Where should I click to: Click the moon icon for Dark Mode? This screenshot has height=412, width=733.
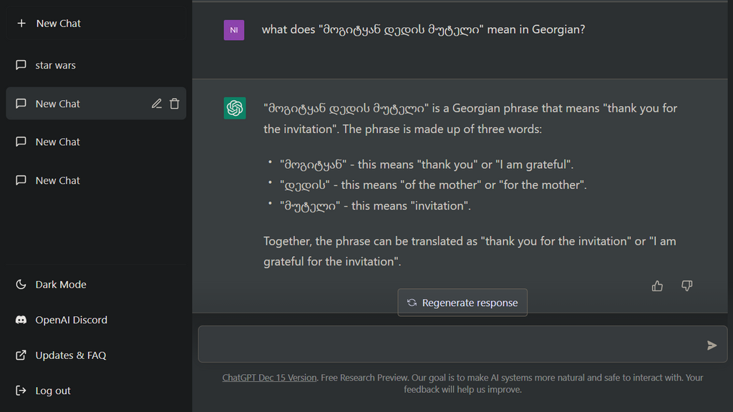tap(21, 285)
